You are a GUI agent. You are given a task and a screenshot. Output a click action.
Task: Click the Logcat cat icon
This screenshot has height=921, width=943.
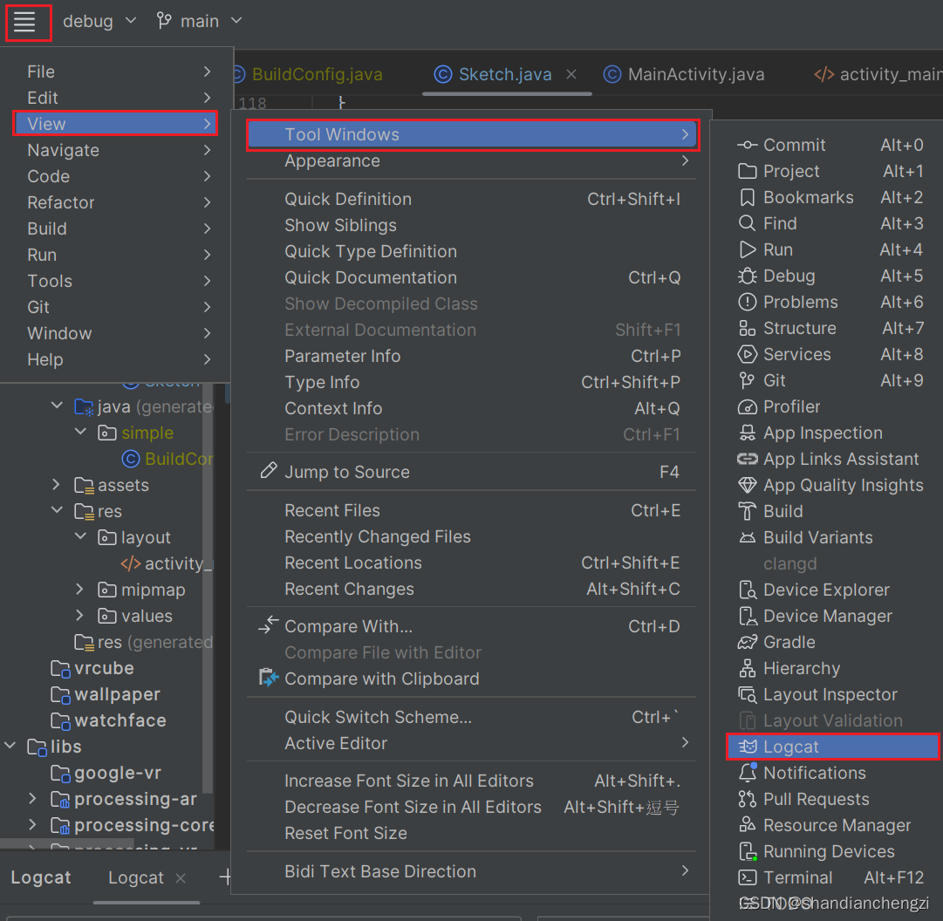point(747,747)
